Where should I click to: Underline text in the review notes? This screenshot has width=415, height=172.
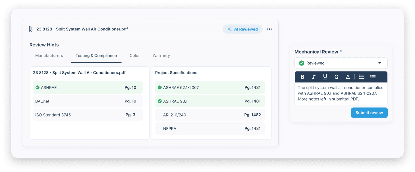[325, 77]
